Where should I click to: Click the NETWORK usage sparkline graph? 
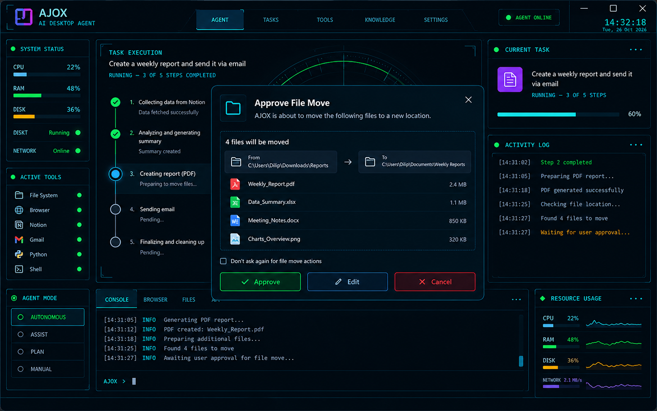[614, 385]
